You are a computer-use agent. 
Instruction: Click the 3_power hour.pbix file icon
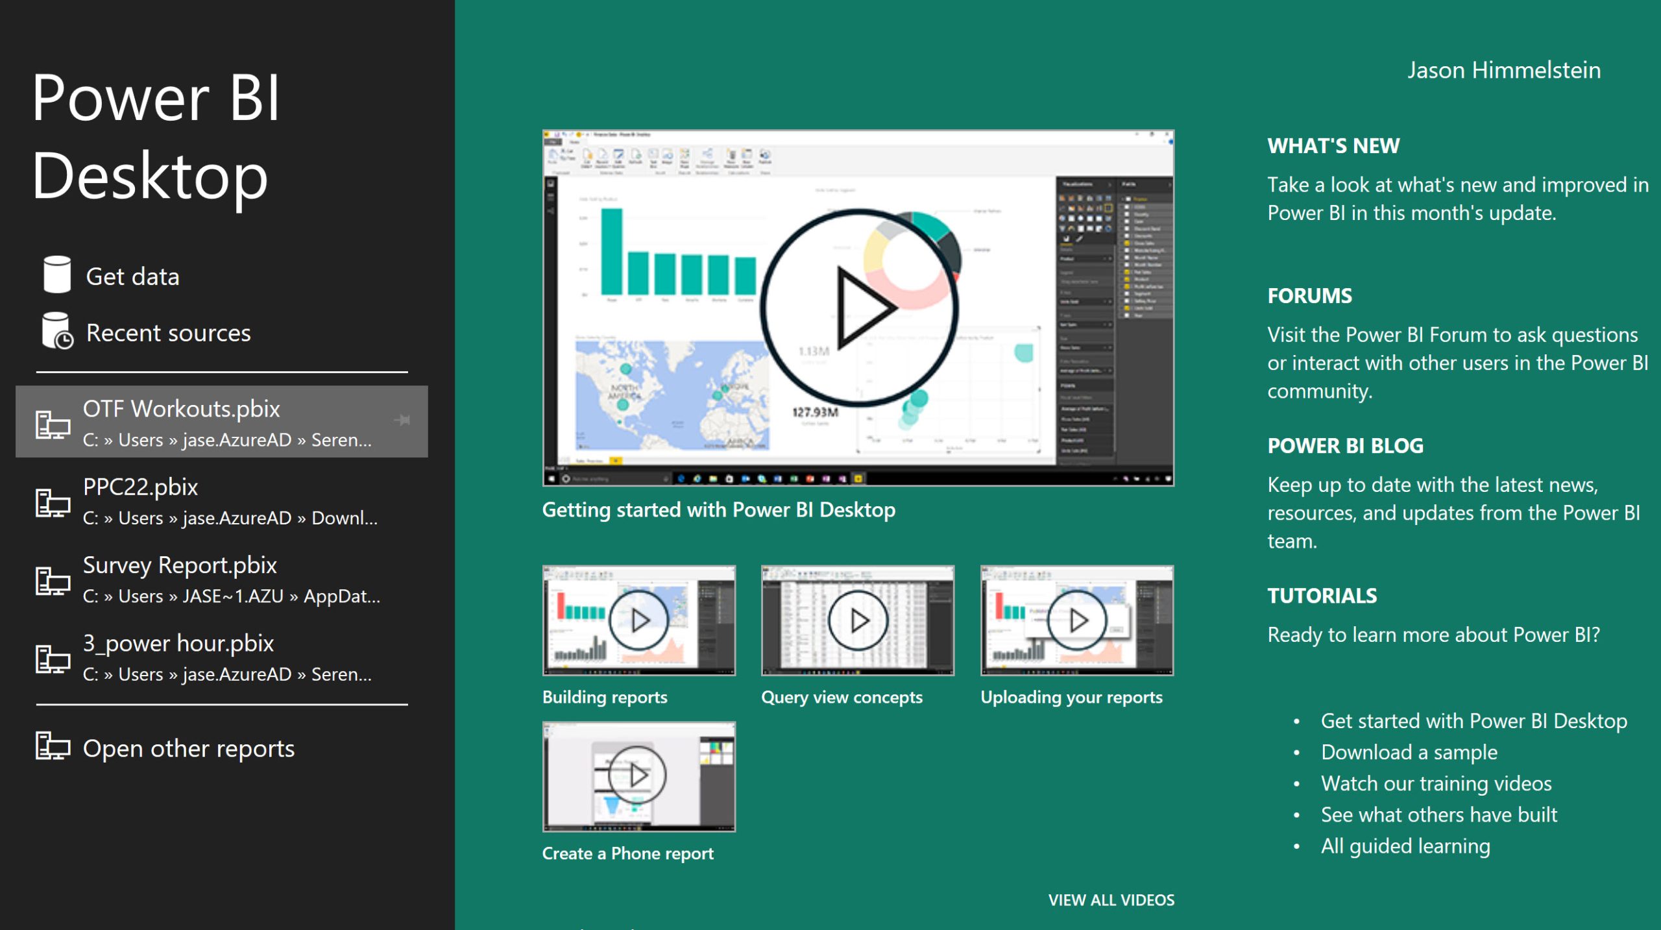click(x=53, y=659)
